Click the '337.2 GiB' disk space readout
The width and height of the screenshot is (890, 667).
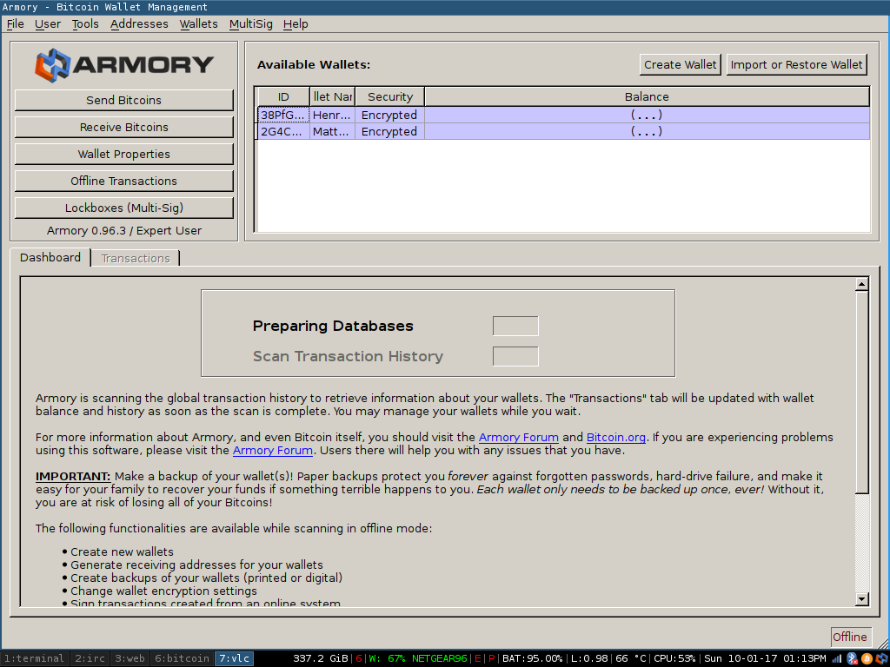click(321, 658)
